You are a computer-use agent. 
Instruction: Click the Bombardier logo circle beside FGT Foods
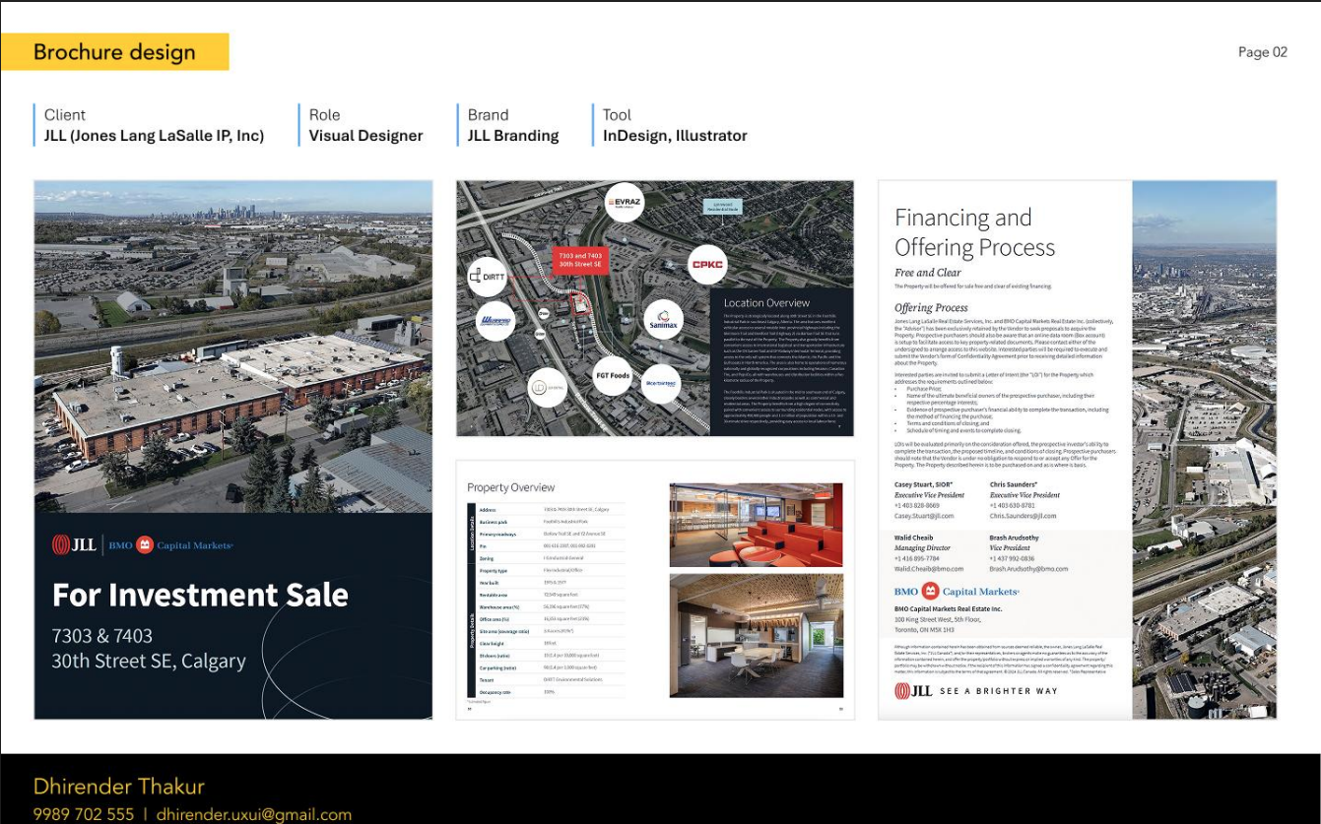[x=661, y=384]
